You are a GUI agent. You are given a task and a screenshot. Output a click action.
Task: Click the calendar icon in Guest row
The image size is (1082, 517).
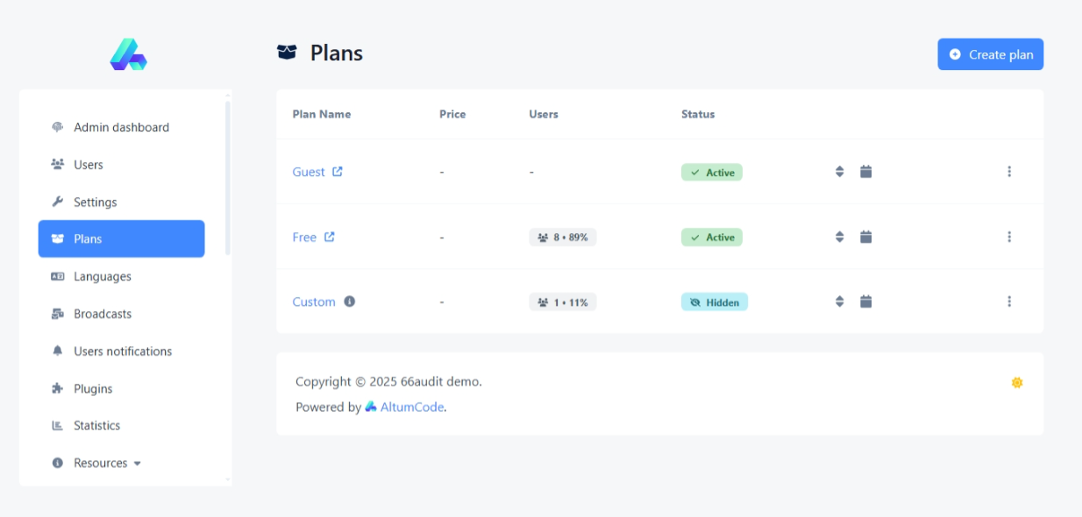click(865, 172)
